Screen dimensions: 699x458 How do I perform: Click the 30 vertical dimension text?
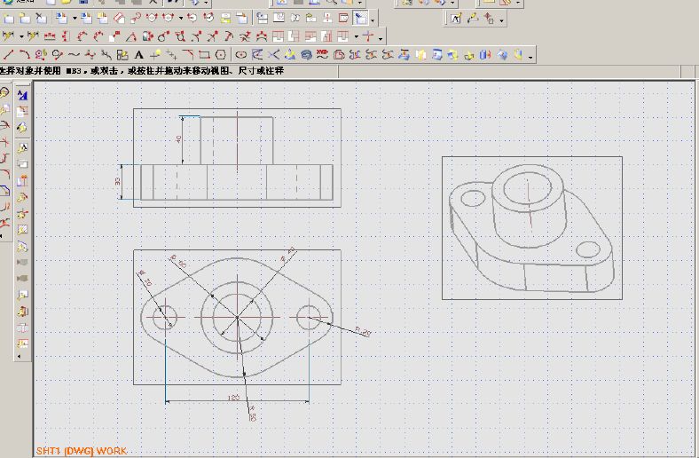tap(117, 181)
